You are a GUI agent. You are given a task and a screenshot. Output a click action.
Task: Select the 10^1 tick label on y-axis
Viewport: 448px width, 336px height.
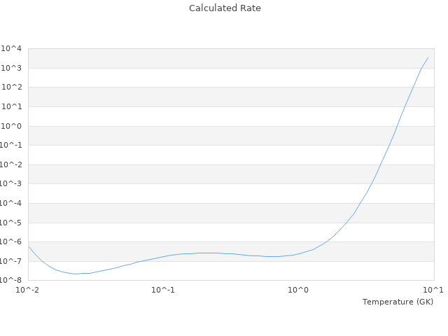[12, 107]
